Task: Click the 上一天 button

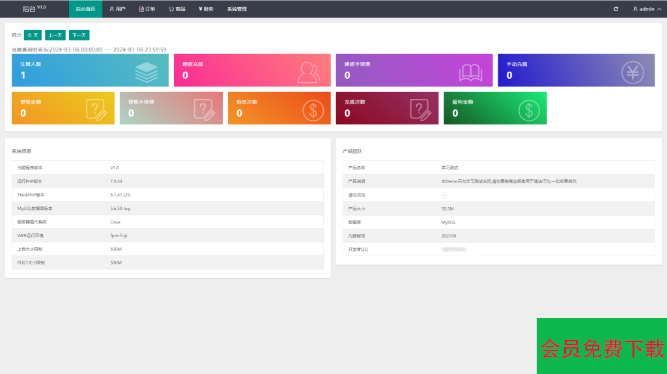Action: [x=55, y=35]
